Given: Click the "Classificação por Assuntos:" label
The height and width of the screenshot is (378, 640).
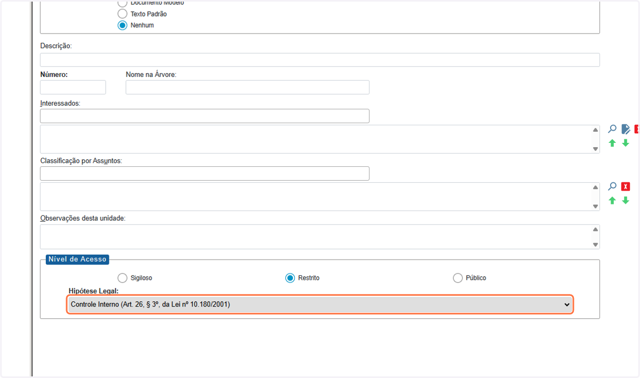Looking at the screenshot, I should (82, 160).
